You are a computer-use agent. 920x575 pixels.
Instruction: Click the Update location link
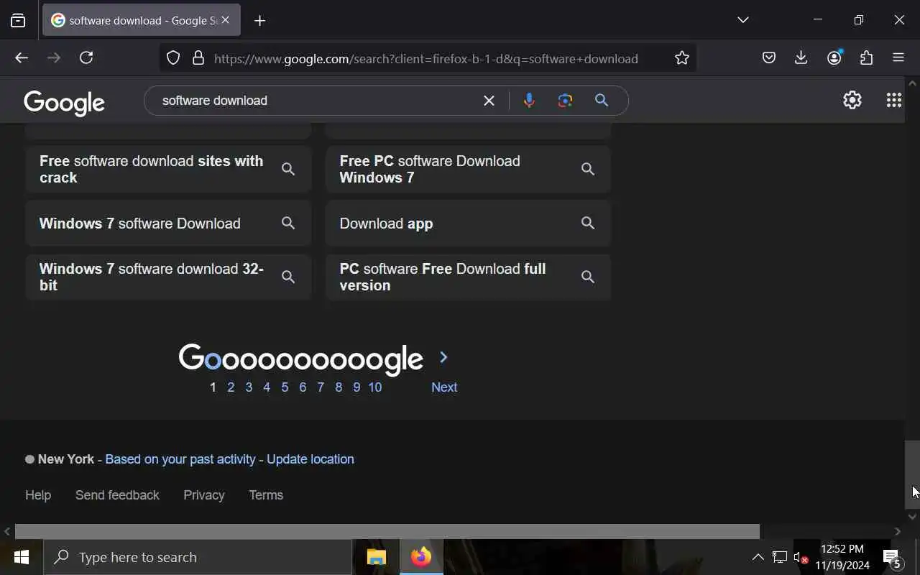pos(310,459)
